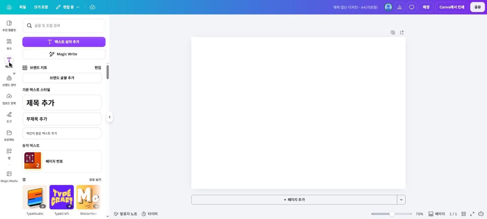Screen dimensions: 487x219
Task: Click 모두 보기 link for apps
Action: click(x=95, y=180)
